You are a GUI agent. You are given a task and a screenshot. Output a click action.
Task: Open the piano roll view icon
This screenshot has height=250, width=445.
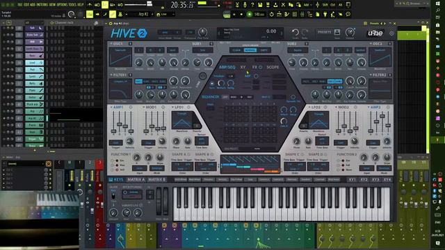(287, 14)
